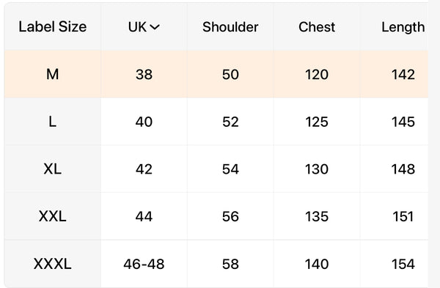Select the XXXL size row label
The height and width of the screenshot is (288, 440).
pyautogui.click(x=53, y=264)
